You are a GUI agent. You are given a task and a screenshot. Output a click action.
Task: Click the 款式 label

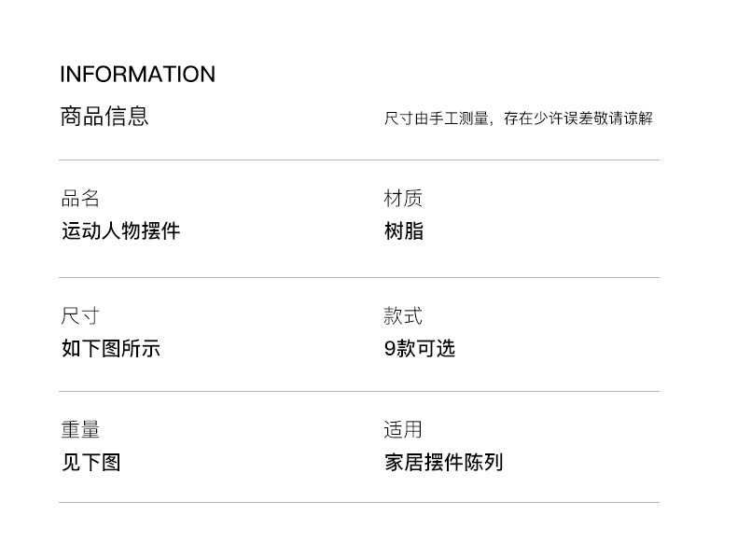tap(403, 315)
